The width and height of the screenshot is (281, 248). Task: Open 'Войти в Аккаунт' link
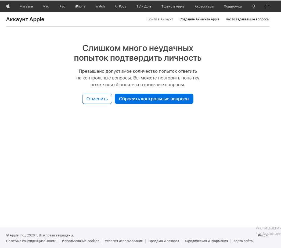click(x=160, y=19)
